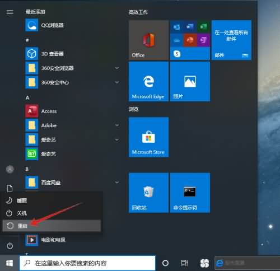Open the OneDrive icon in the Office group tile
Image resolution: width=280 pixels, height=271 pixels.
(x=176, y=40)
